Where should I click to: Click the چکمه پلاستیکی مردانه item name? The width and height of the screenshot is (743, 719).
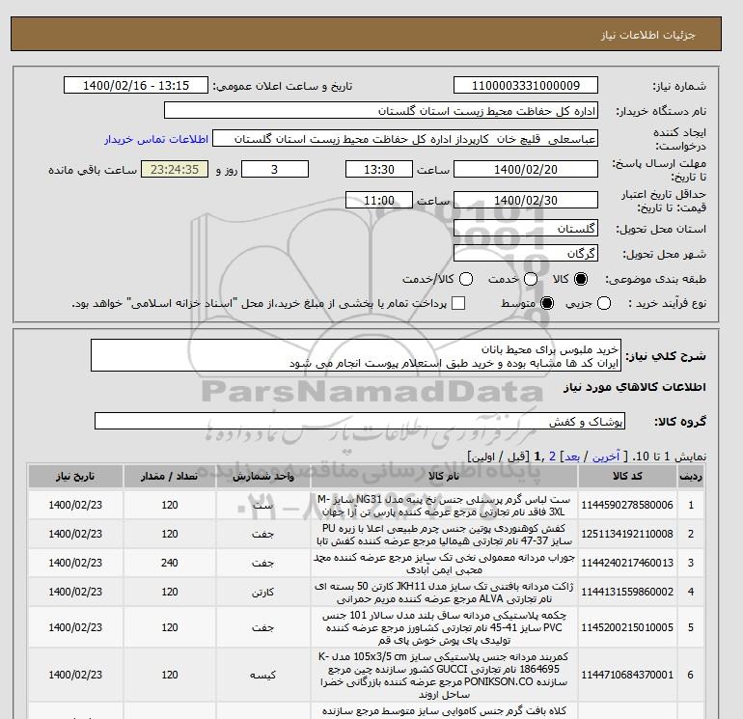pos(444,627)
